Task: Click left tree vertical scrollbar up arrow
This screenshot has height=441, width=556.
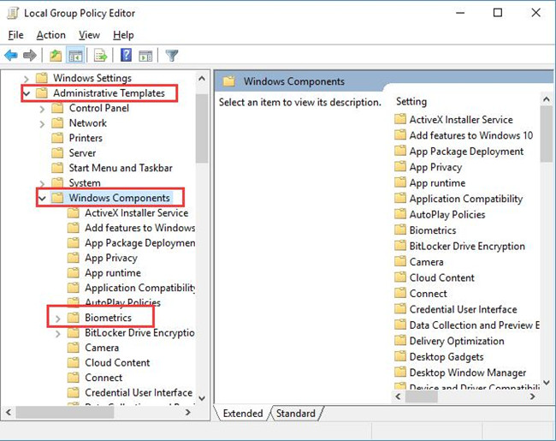Action: click(x=202, y=79)
